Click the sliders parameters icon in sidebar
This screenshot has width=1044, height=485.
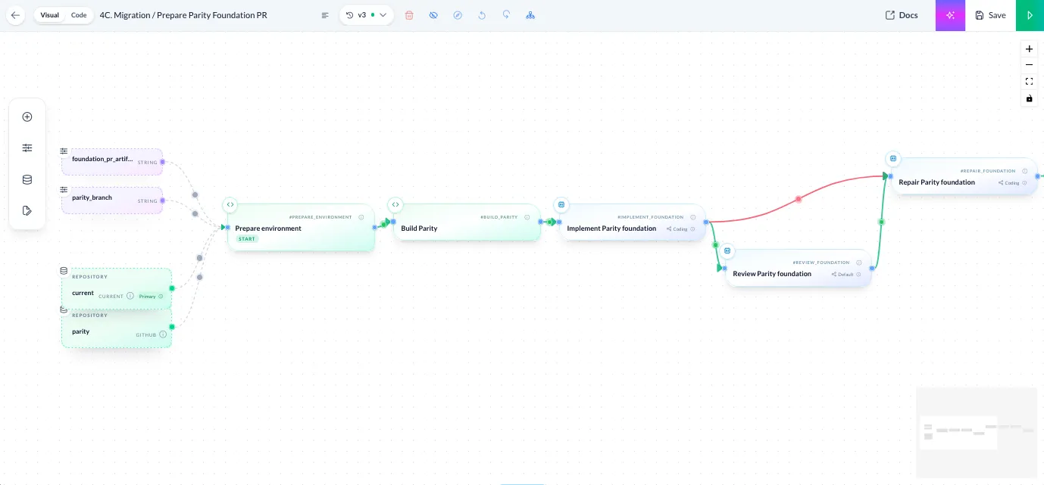[27, 148]
